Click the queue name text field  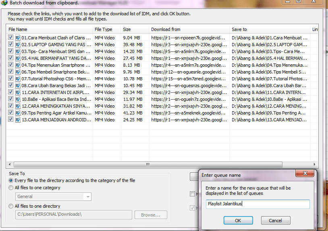point(257,204)
